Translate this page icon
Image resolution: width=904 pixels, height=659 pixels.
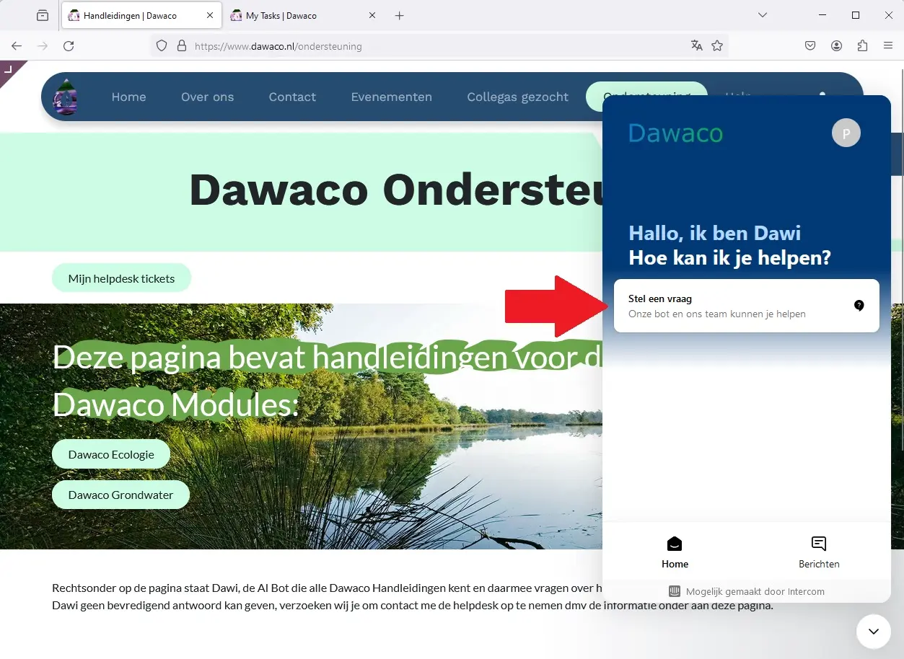(x=696, y=45)
